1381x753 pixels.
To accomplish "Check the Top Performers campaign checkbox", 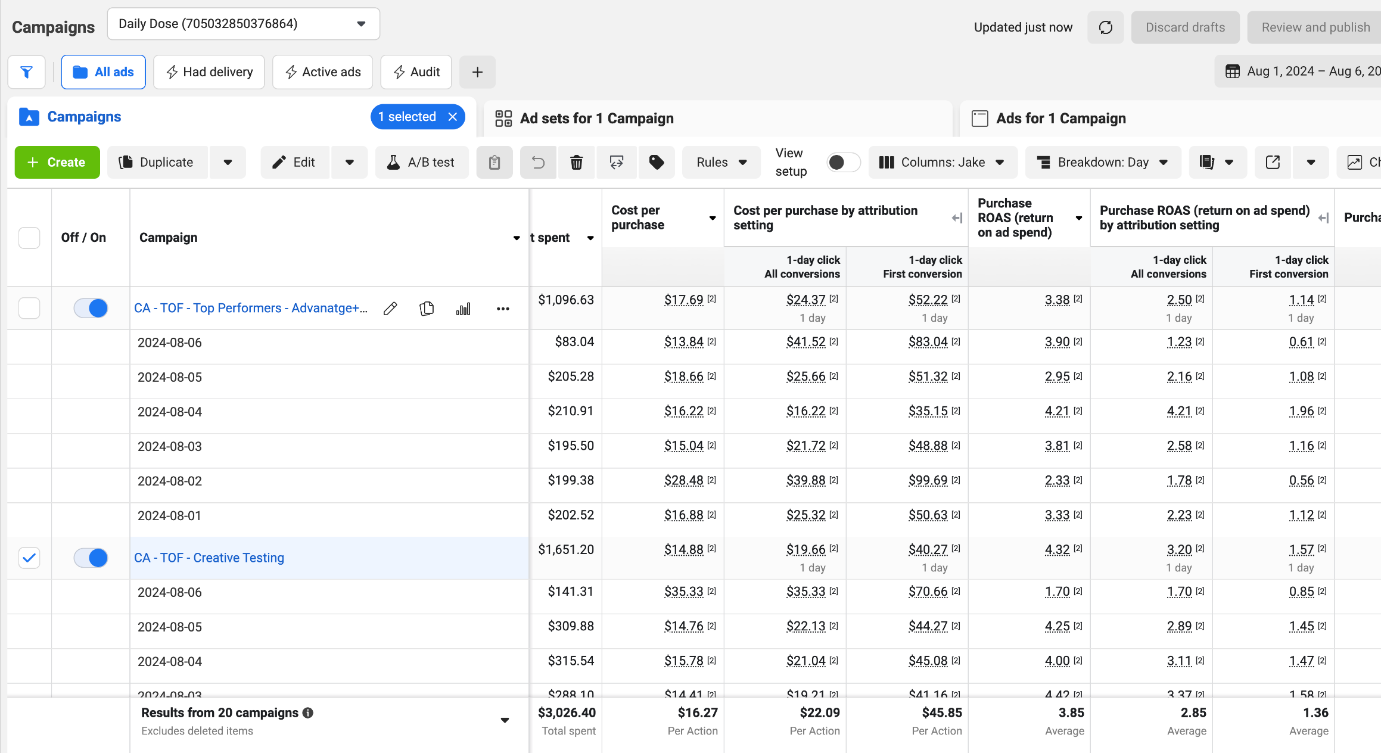I will pyautogui.click(x=29, y=308).
